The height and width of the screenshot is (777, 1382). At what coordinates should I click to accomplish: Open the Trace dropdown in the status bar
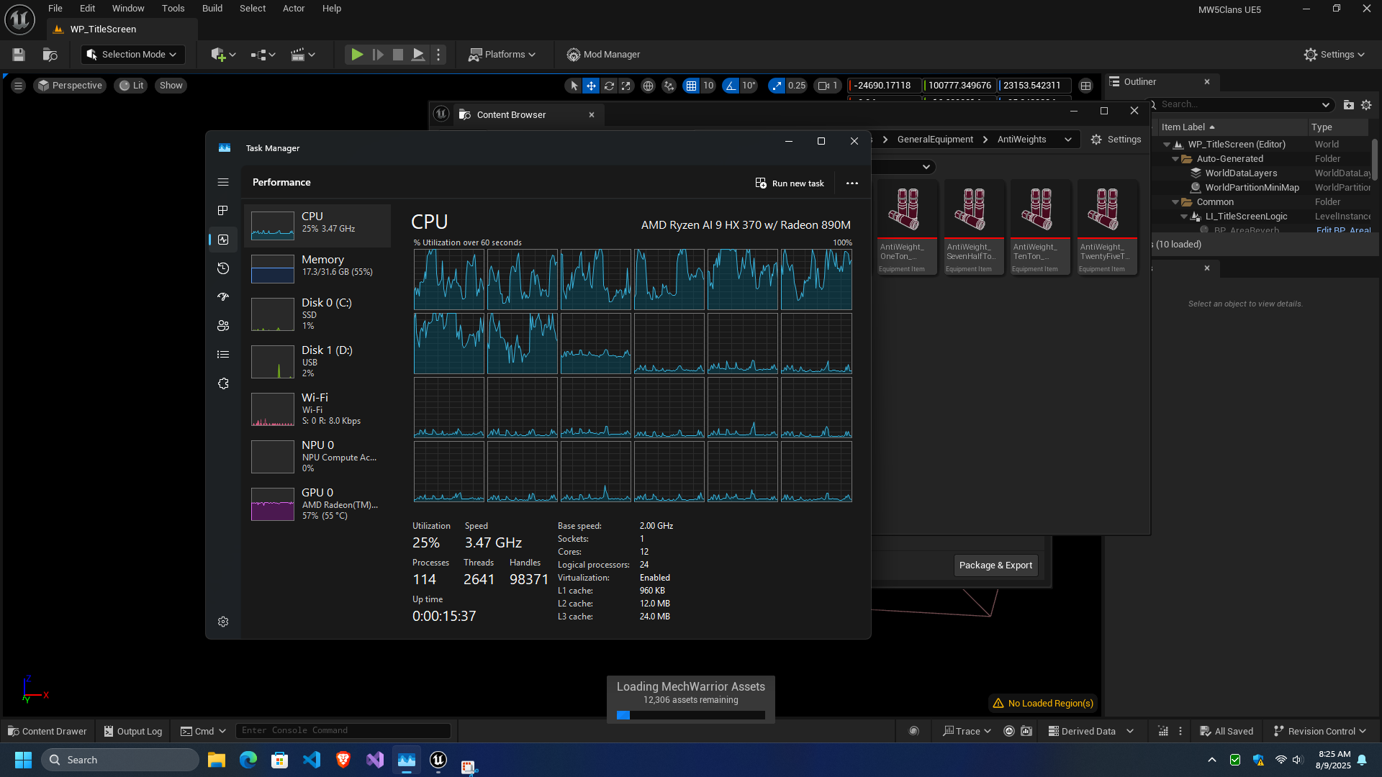[967, 731]
